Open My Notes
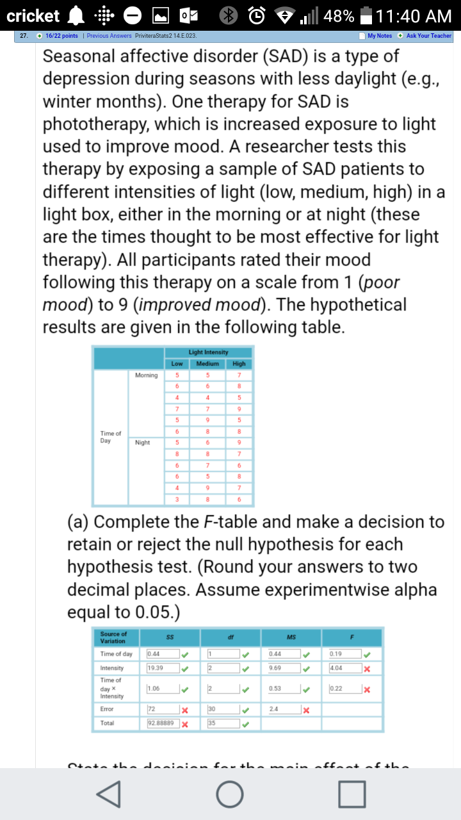Viewport: 461px width, 820px height. tap(379, 36)
